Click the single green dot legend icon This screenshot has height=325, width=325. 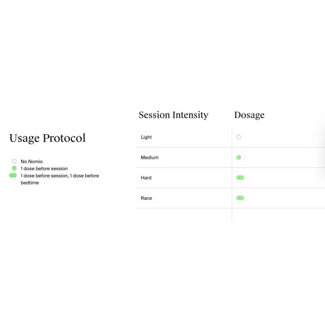[14, 168]
